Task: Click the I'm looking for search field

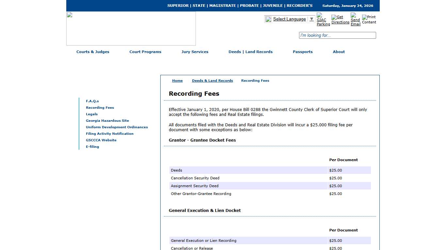Action: [337, 35]
